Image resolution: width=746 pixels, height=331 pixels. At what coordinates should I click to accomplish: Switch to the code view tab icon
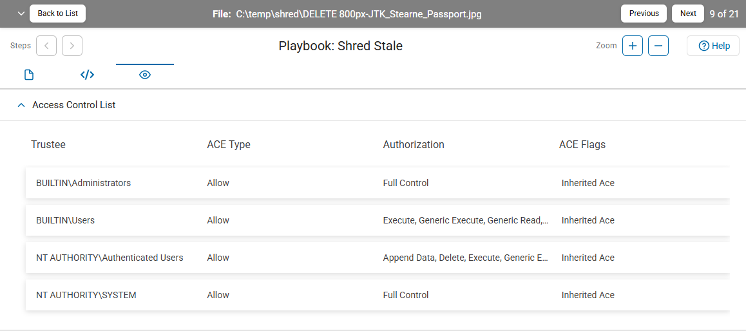click(87, 75)
